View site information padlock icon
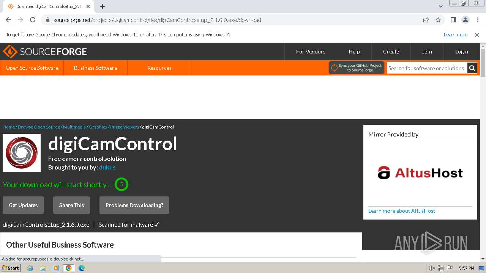486x273 pixels. point(47,20)
